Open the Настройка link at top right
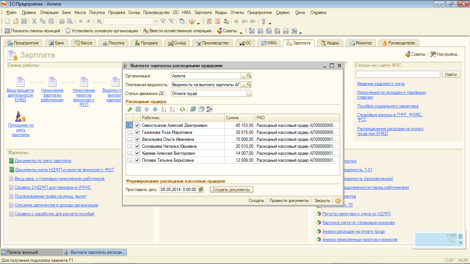Screen dimensions: 470x264 coord(445,54)
